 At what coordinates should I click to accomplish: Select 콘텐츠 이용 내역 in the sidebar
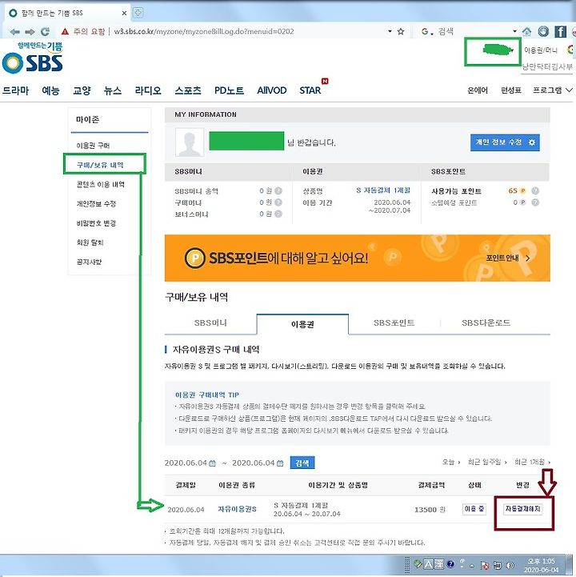[101, 184]
